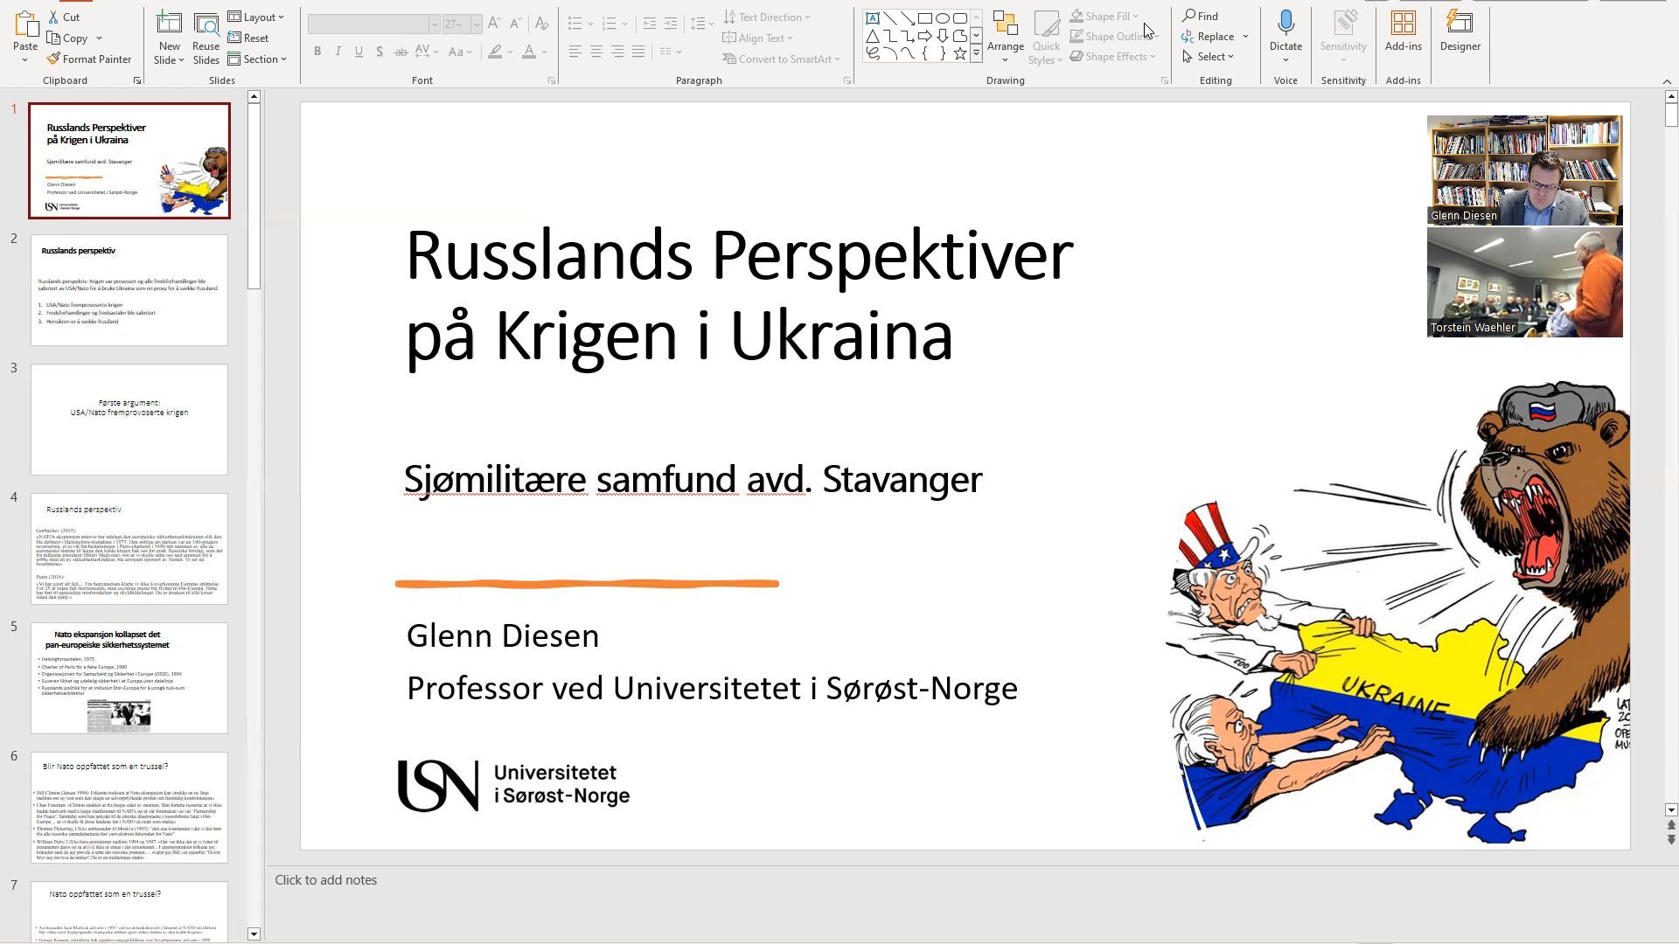Select the Oval shape in the gallery
This screenshot has width=1679, height=944.
coord(942,17)
